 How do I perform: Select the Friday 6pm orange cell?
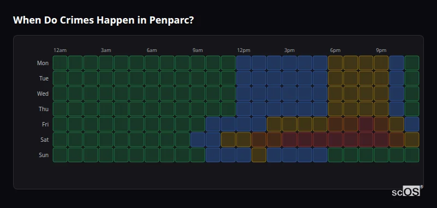coord(335,124)
